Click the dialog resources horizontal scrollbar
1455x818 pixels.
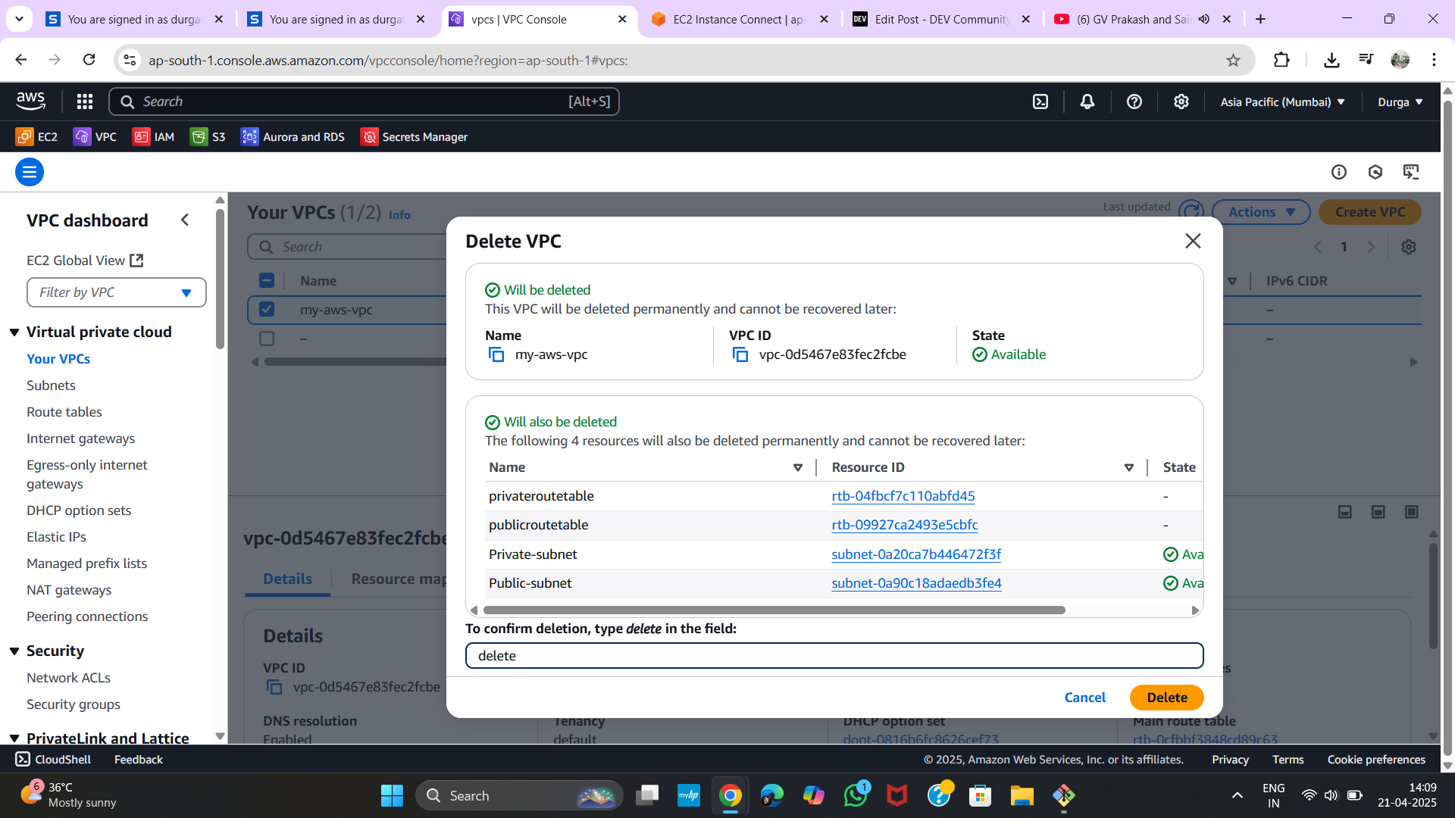[774, 610]
